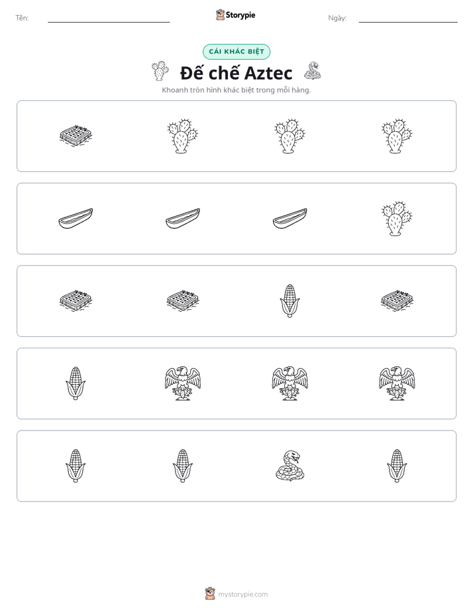Select the last cactus in row one

tap(397, 135)
